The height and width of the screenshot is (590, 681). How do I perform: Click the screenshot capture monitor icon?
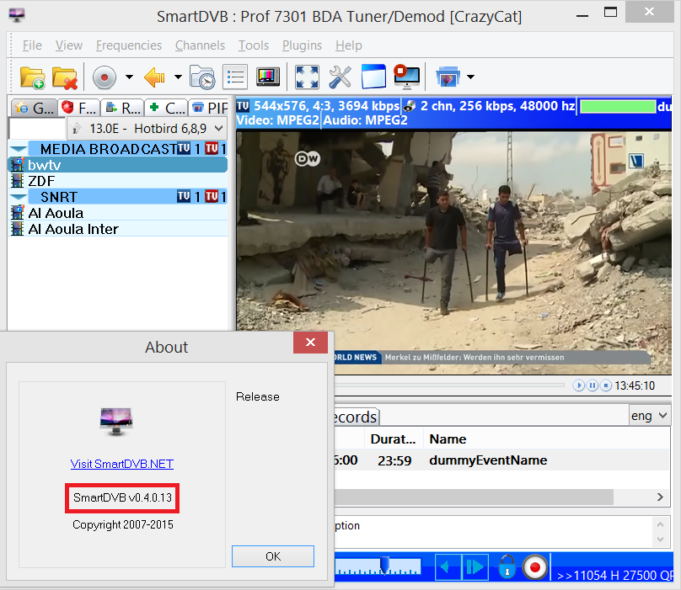click(406, 77)
